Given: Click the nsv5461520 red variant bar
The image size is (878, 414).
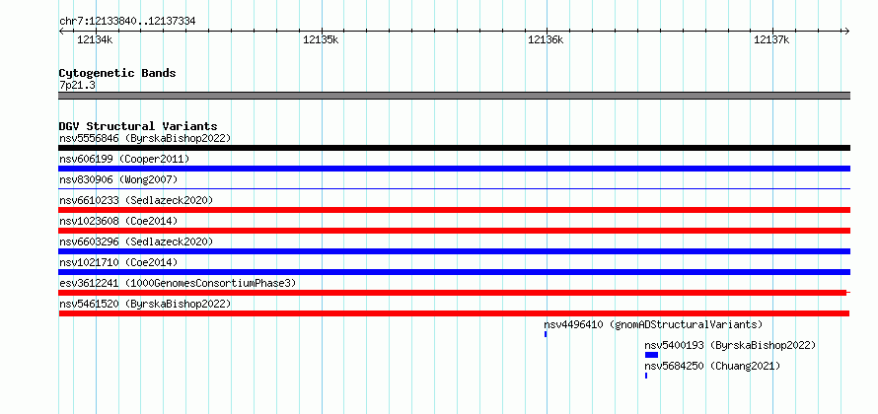Looking at the screenshot, I should (x=454, y=313).
